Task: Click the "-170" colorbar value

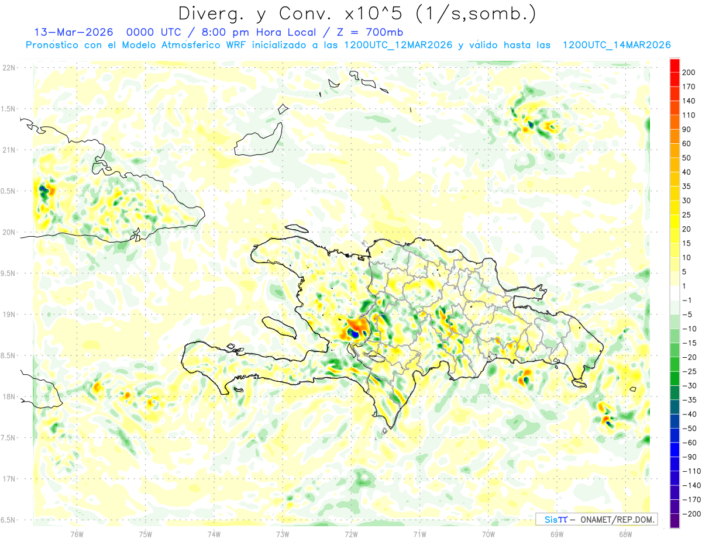Action: 691,500
